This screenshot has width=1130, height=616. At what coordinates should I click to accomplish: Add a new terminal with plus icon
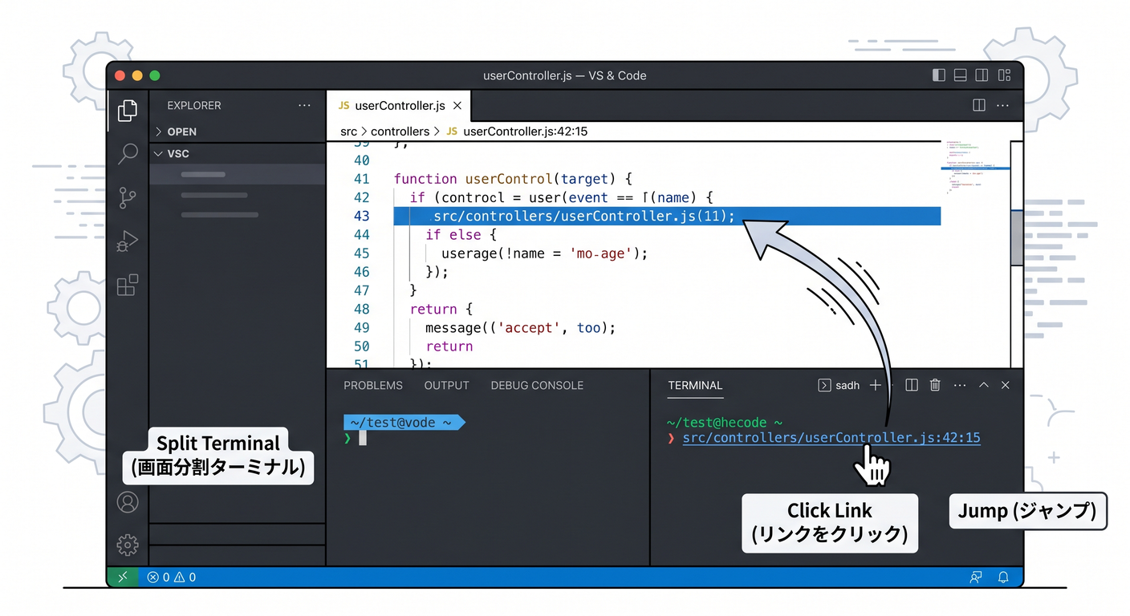(x=876, y=385)
